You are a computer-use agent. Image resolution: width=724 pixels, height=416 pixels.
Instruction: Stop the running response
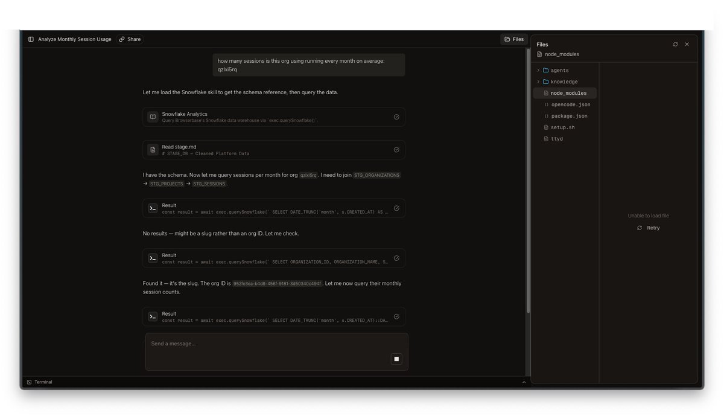pos(396,359)
